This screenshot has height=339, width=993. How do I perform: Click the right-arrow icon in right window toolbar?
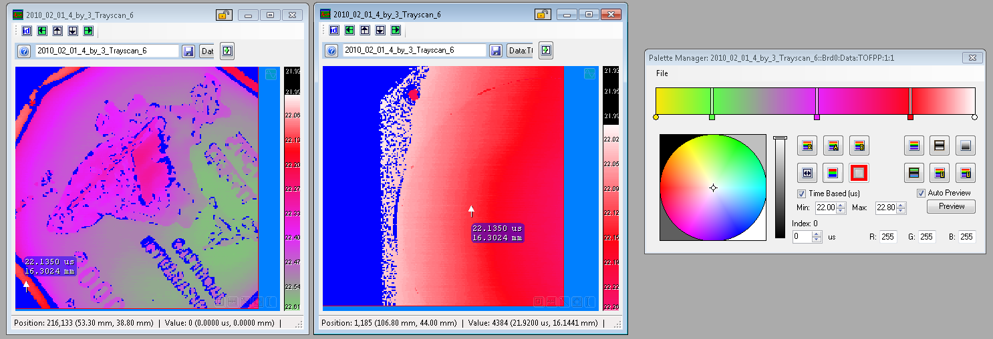(396, 30)
